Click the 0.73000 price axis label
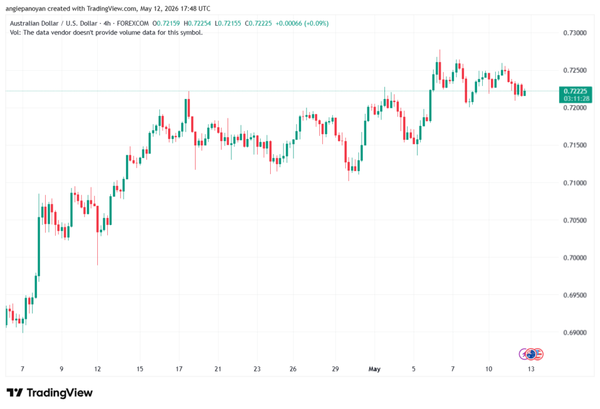The image size is (600, 409). 575,33
